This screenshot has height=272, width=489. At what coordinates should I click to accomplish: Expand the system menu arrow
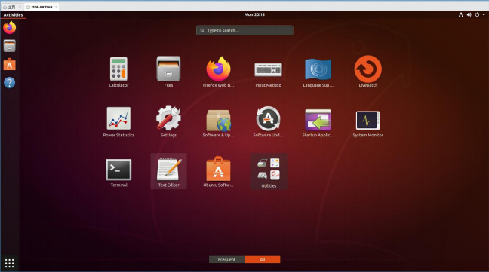[x=484, y=14]
